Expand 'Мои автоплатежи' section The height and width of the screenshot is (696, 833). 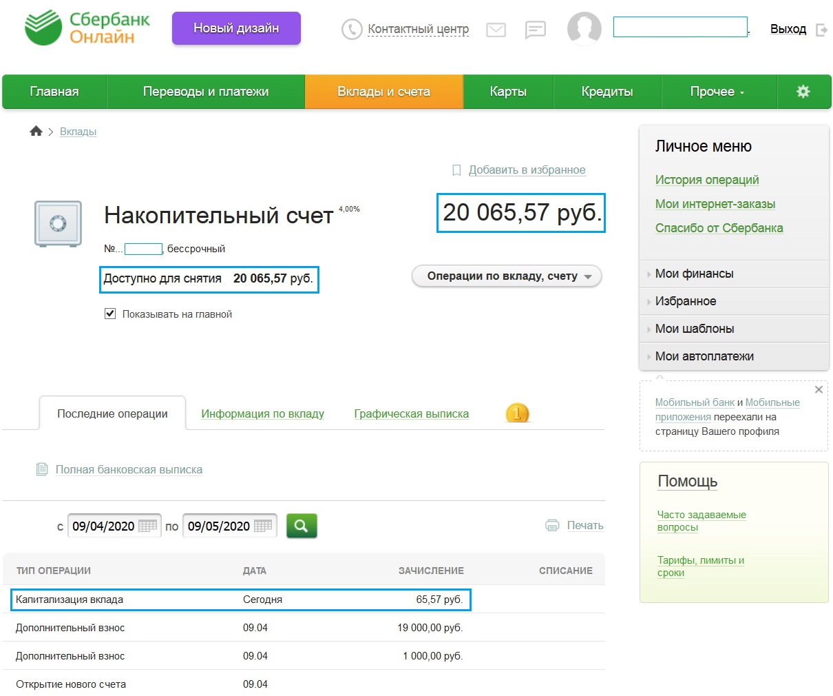coord(704,356)
